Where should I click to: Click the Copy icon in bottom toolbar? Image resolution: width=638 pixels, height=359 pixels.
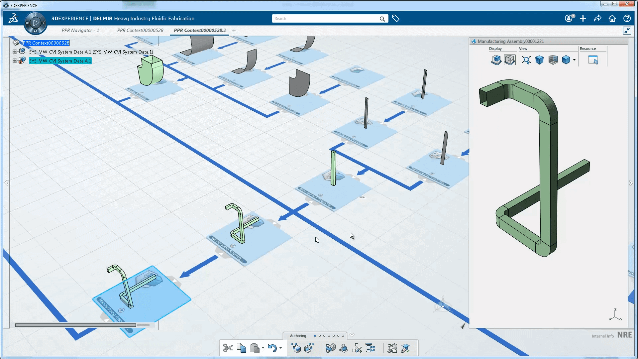click(242, 348)
